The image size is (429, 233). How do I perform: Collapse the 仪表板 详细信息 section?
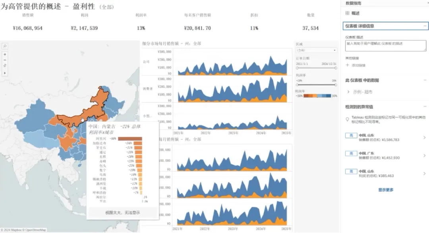pos(424,26)
